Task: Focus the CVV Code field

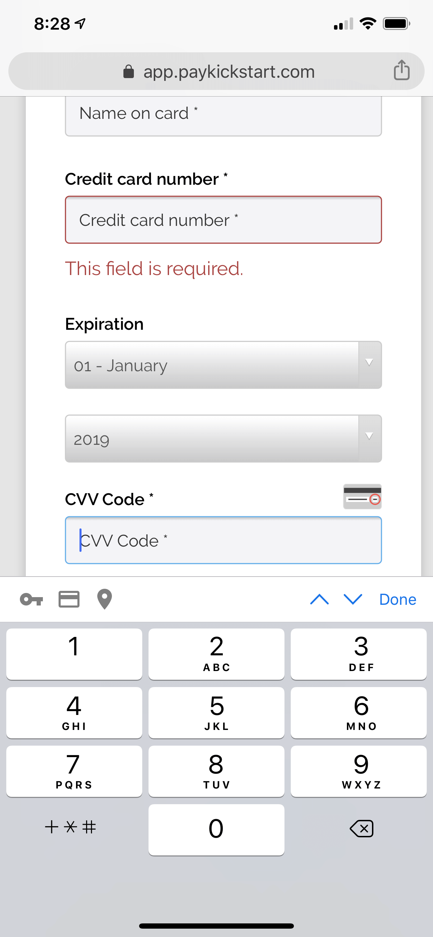Action: click(223, 540)
